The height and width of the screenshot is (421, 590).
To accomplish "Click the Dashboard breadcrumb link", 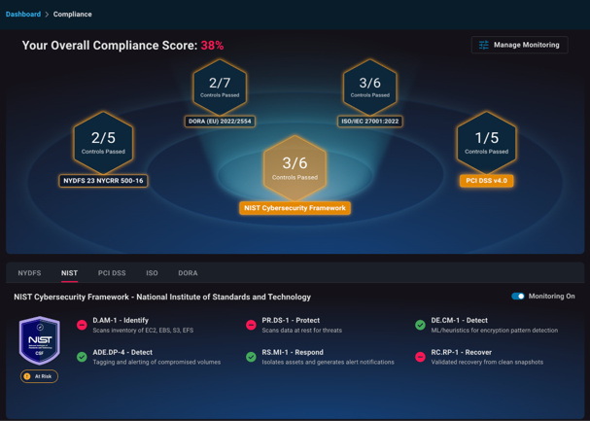I will [x=23, y=15].
